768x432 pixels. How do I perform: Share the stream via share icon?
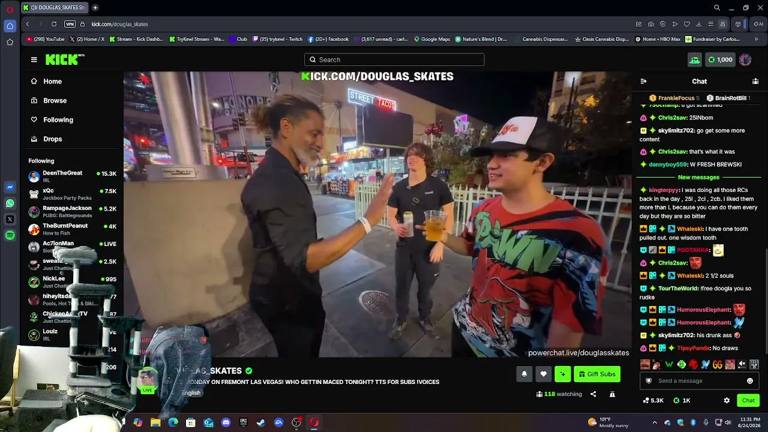pos(593,394)
